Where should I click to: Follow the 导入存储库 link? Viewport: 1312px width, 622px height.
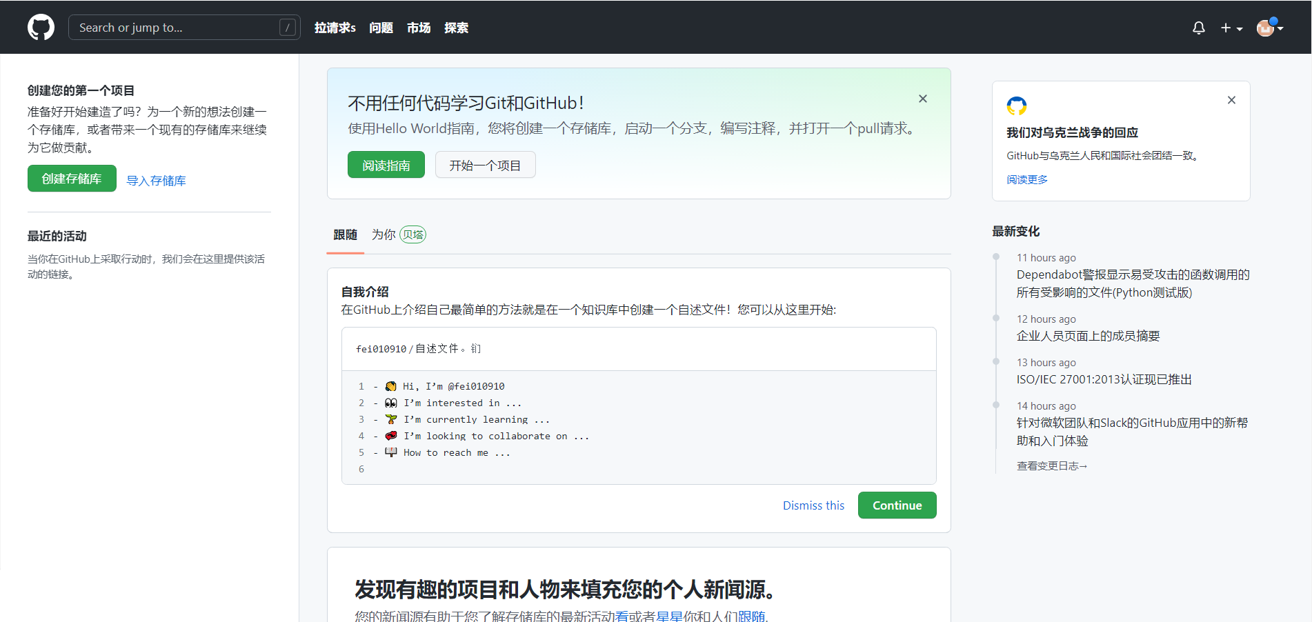[x=156, y=181]
